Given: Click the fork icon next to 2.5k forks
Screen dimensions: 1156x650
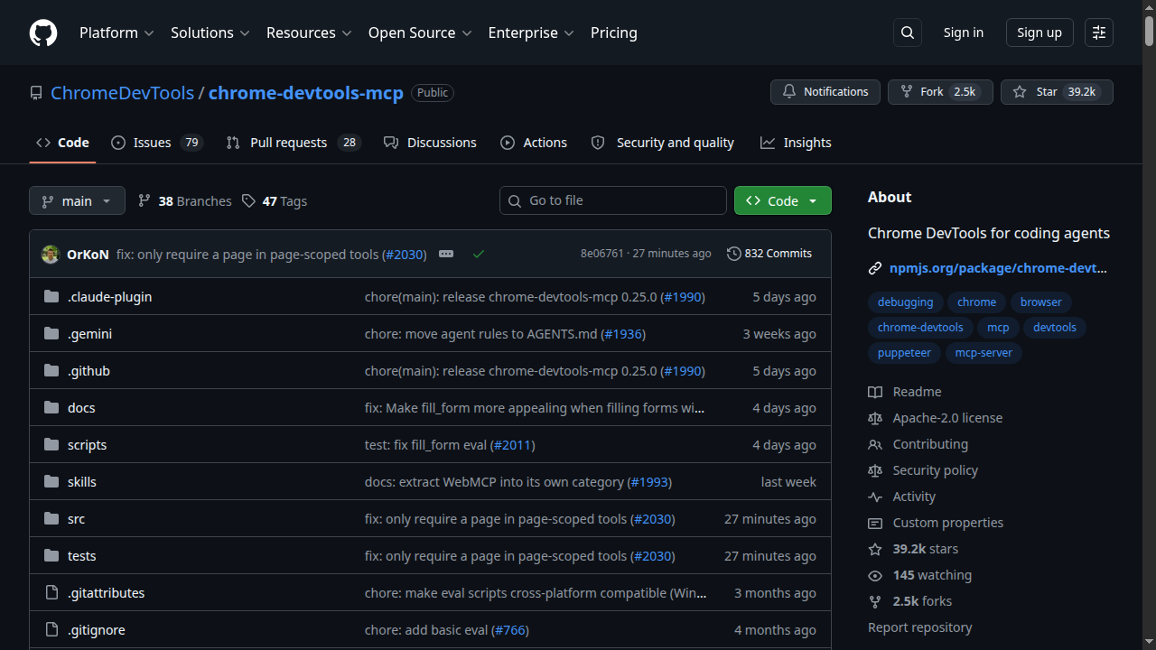Looking at the screenshot, I should point(875,601).
